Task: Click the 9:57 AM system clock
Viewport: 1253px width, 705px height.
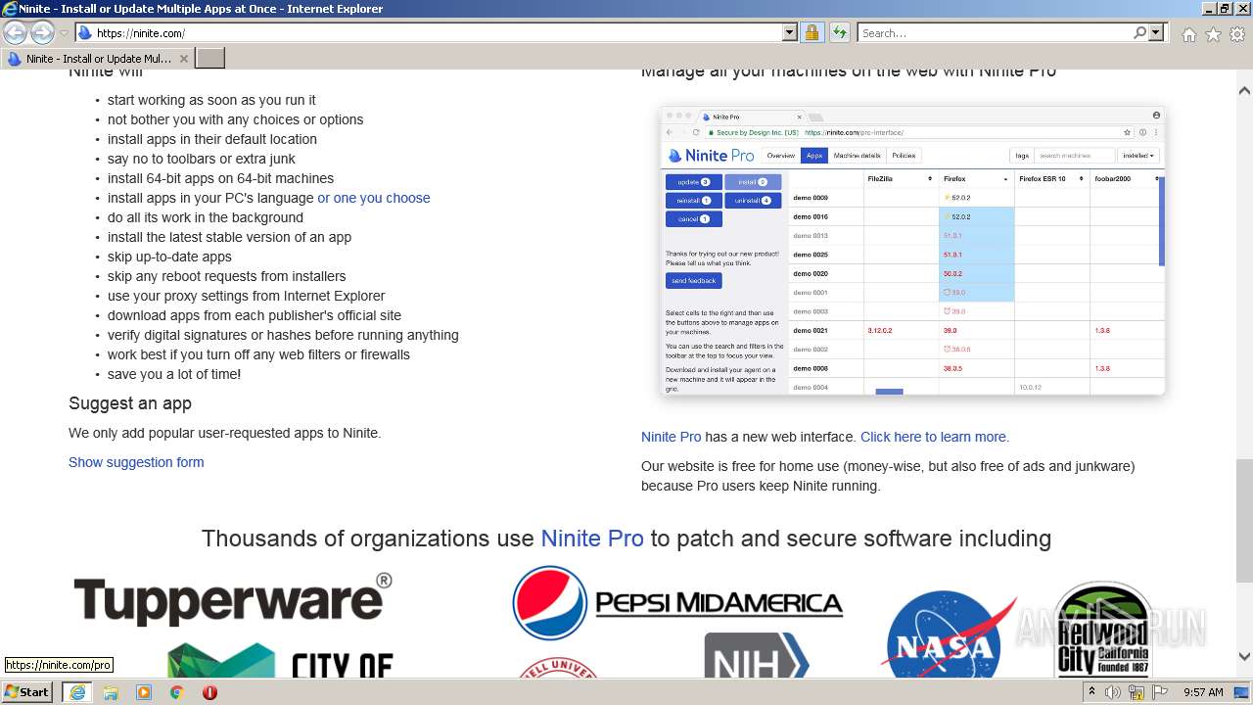Action: click(x=1203, y=692)
